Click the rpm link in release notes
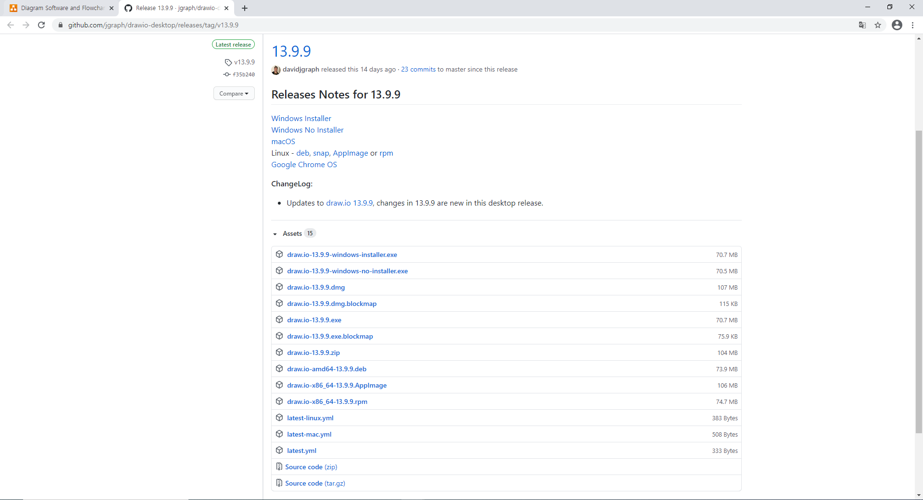Image resolution: width=923 pixels, height=500 pixels. point(387,153)
